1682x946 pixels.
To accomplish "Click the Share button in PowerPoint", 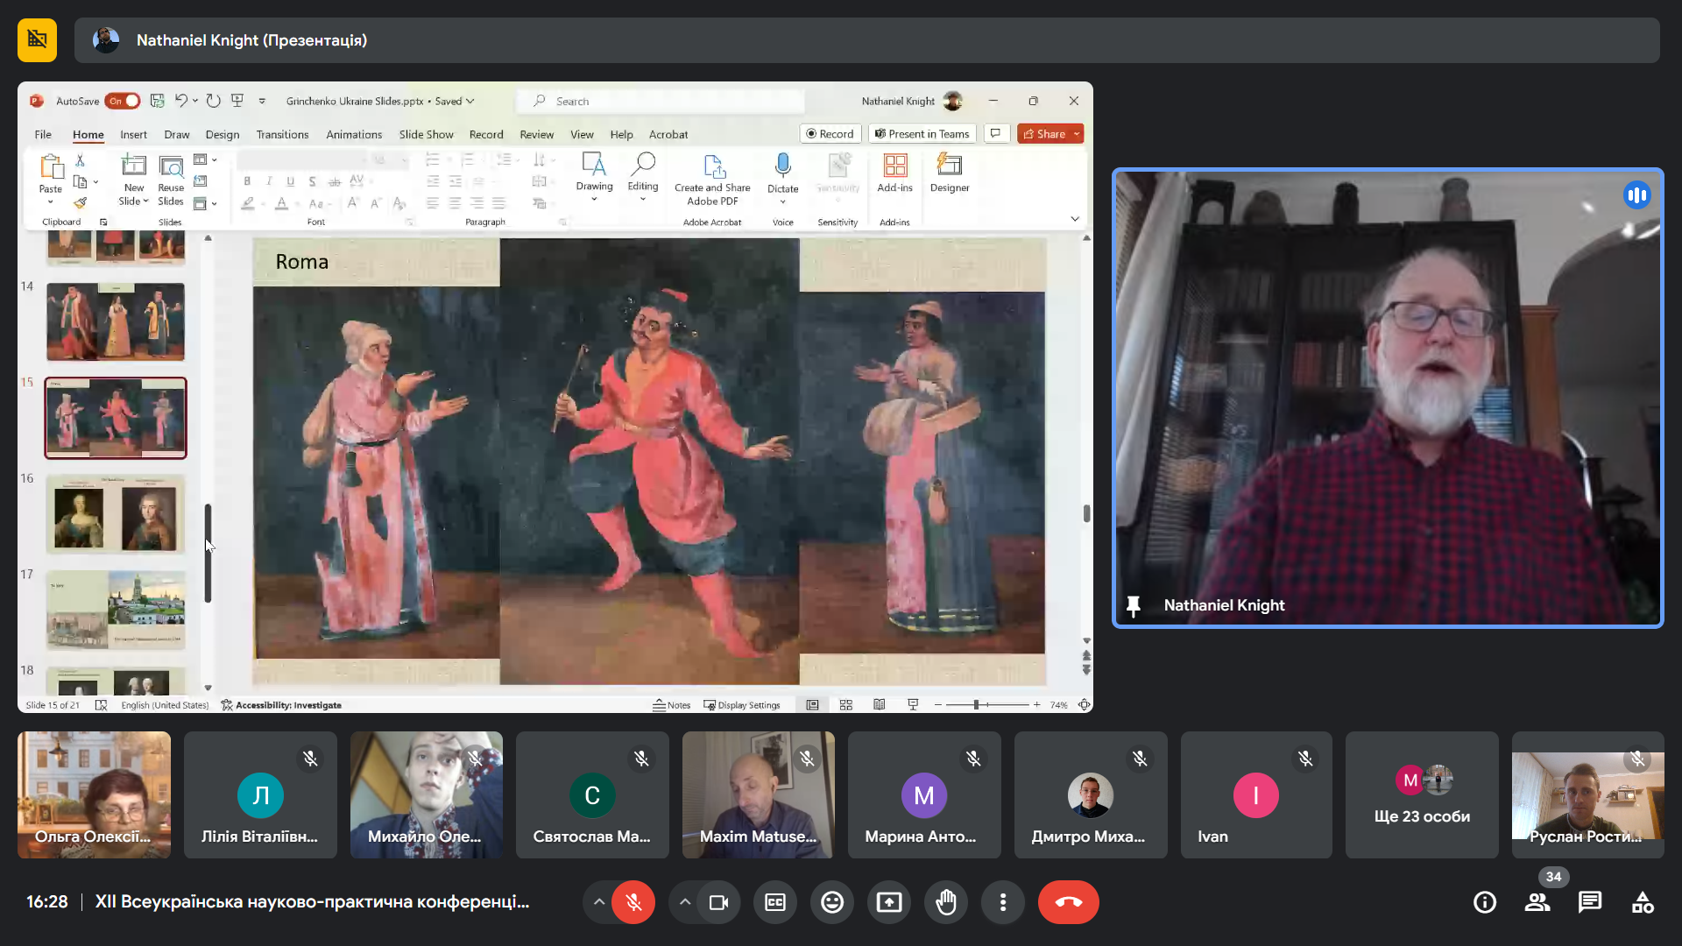I will point(1044,134).
